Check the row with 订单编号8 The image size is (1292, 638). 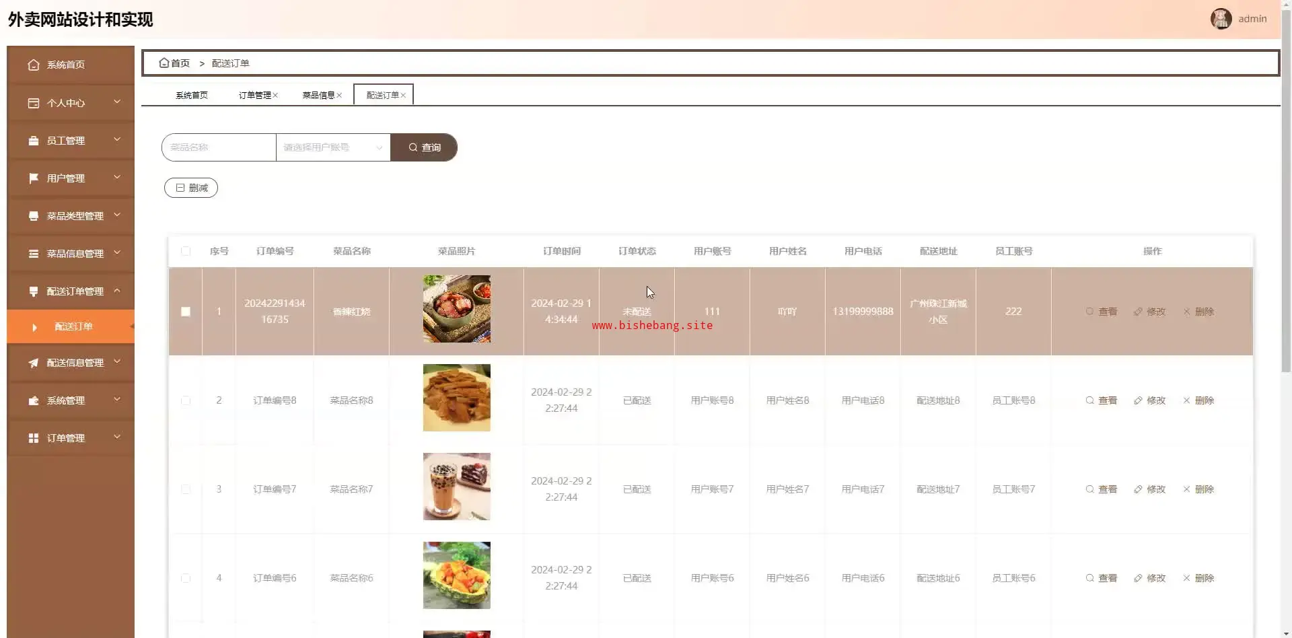186,400
